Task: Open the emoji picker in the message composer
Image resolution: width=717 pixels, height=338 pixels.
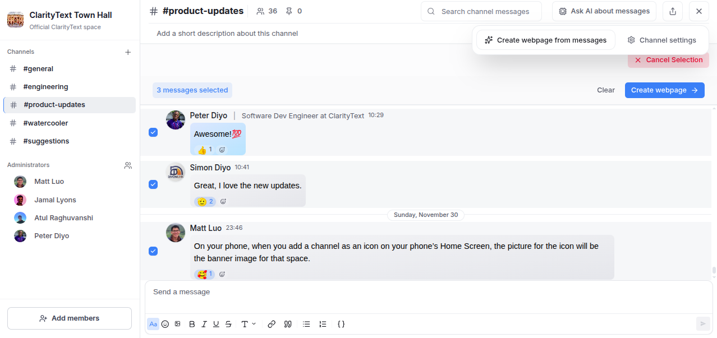Action: coord(165,324)
